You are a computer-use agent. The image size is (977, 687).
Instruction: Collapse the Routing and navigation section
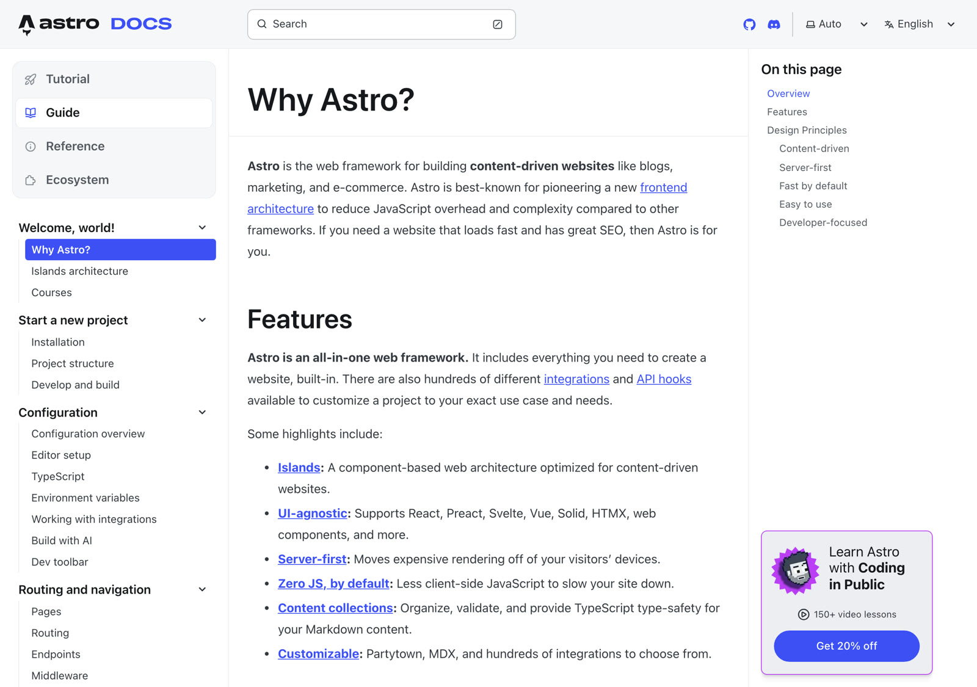pos(202,589)
